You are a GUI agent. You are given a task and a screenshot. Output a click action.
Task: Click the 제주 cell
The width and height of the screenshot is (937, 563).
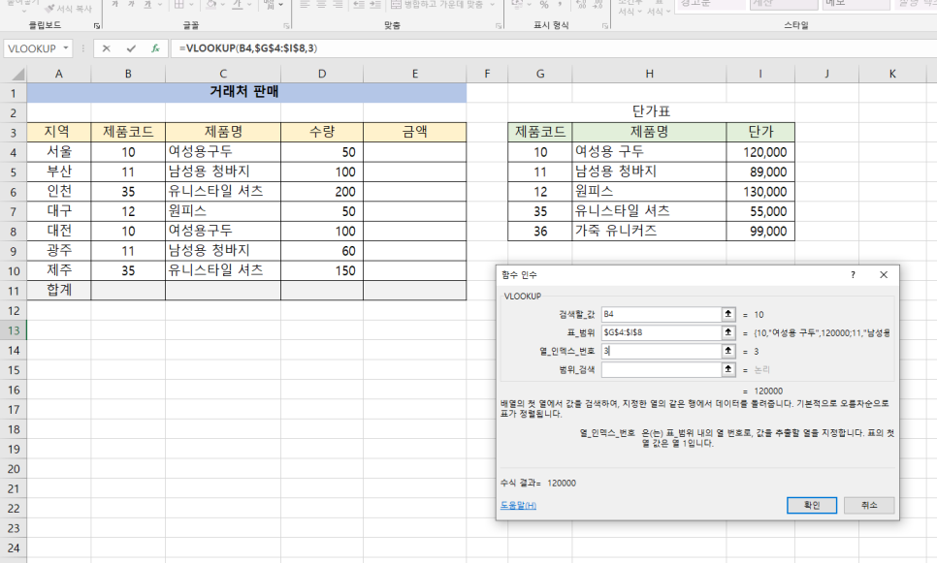coord(58,270)
